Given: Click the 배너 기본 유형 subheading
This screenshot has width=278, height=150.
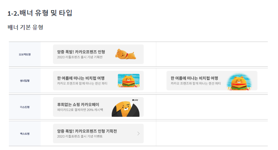Looking at the screenshot, I should 25,27.
